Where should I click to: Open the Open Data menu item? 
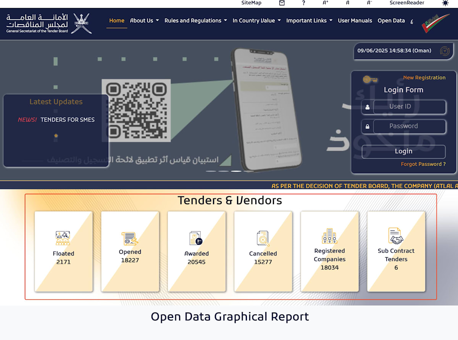point(391,21)
